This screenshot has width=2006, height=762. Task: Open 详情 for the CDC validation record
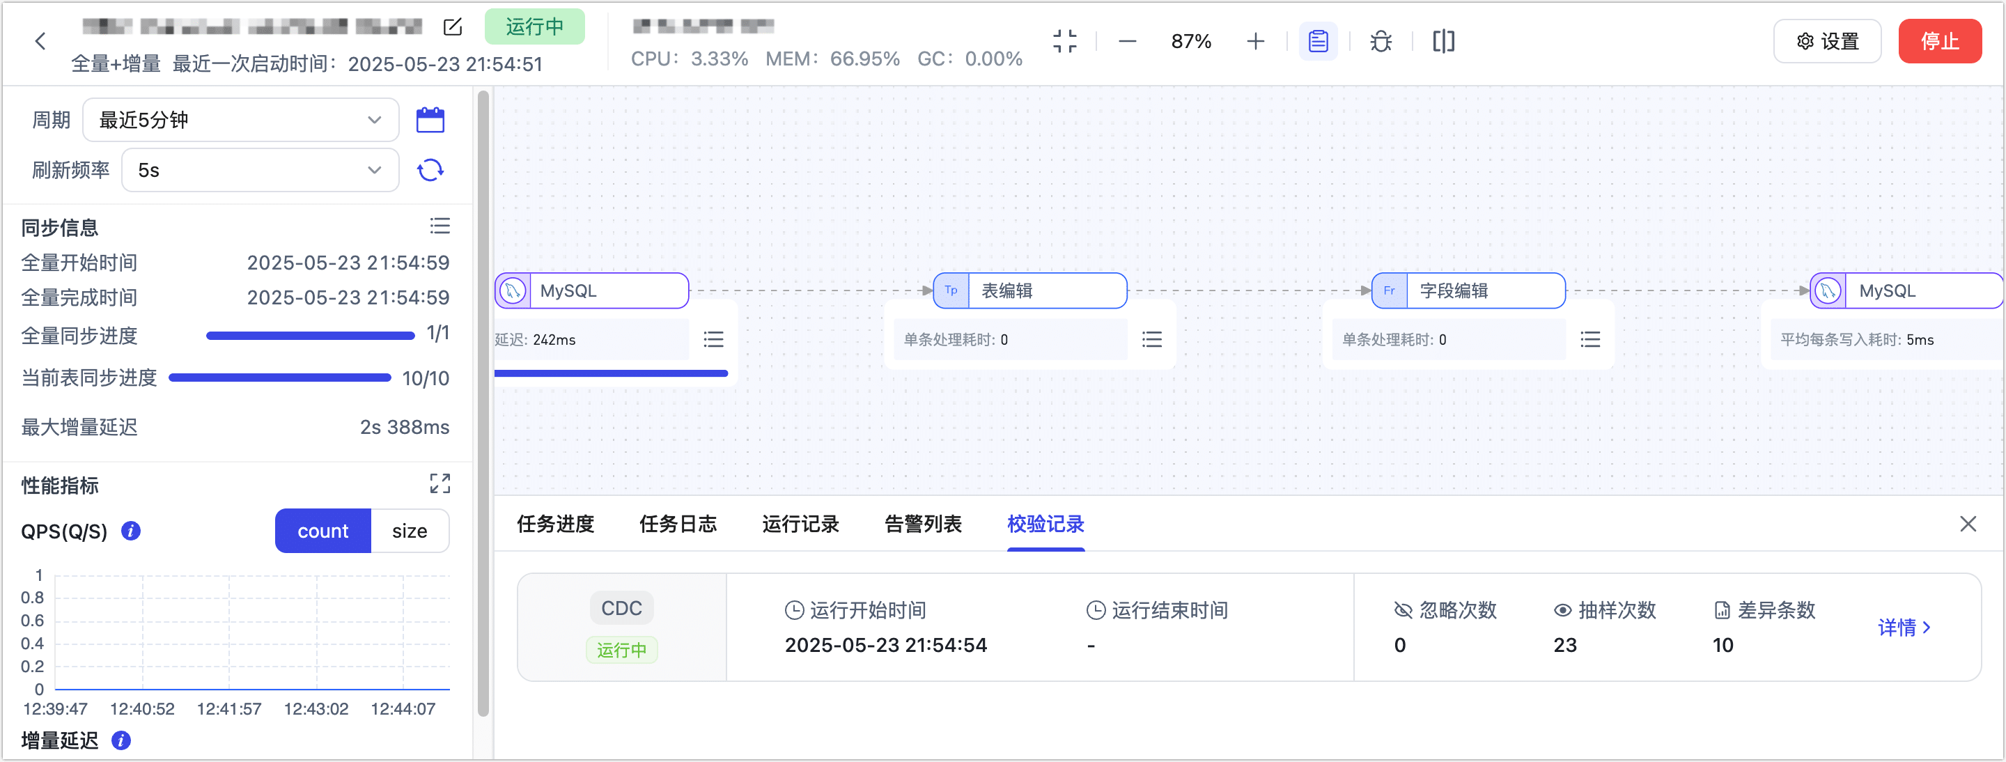tap(1905, 628)
